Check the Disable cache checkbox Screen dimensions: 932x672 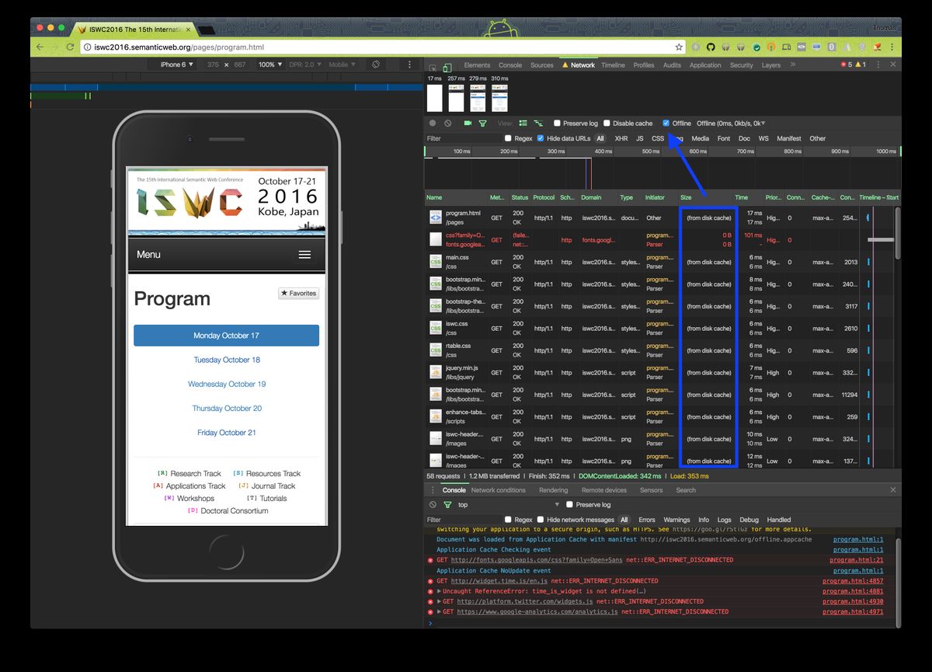(x=607, y=123)
